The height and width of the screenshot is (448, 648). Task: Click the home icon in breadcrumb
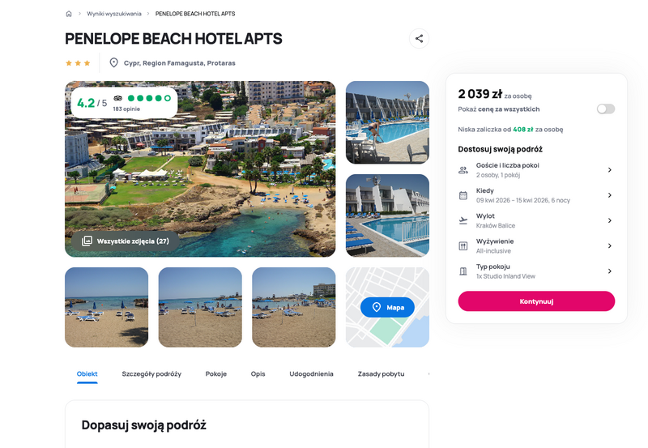click(x=69, y=14)
